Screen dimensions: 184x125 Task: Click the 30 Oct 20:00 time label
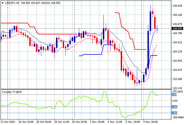(x=79, y=122)
